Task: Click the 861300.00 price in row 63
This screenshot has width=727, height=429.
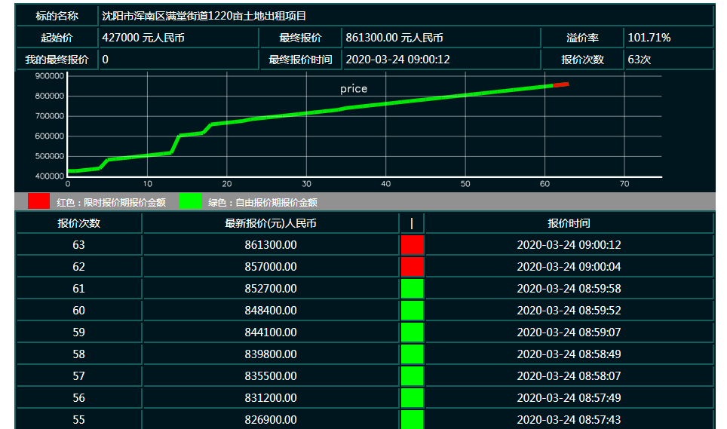Action: [x=270, y=245]
